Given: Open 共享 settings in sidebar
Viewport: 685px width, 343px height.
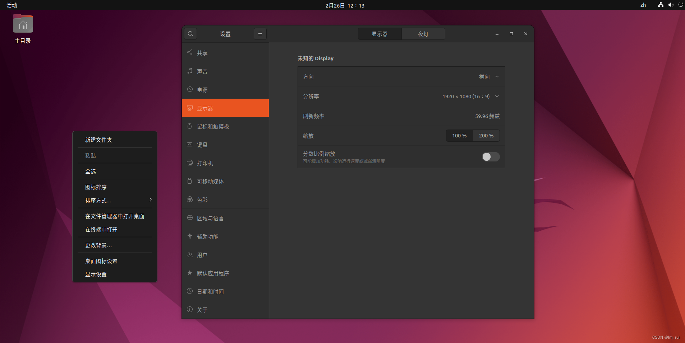Looking at the screenshot, I should point(225,53).
